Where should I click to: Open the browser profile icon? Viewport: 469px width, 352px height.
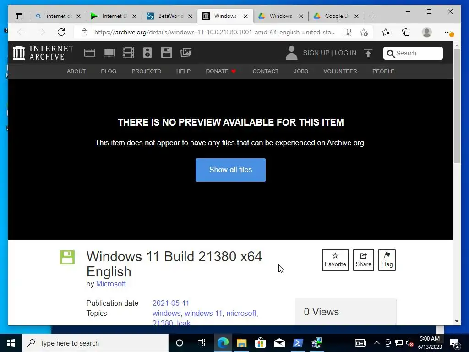tap(427, 32)
